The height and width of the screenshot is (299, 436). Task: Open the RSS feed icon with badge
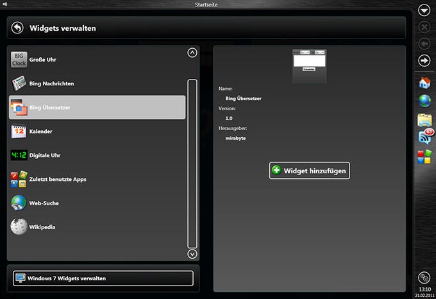click(x=426, y=137)
